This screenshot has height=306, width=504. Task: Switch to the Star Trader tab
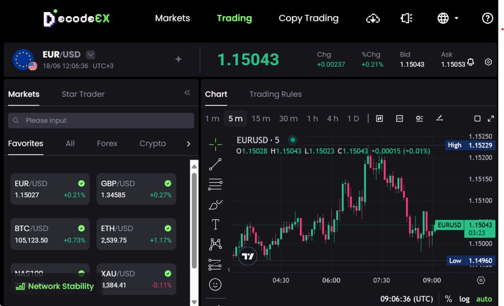click(83, 94)
